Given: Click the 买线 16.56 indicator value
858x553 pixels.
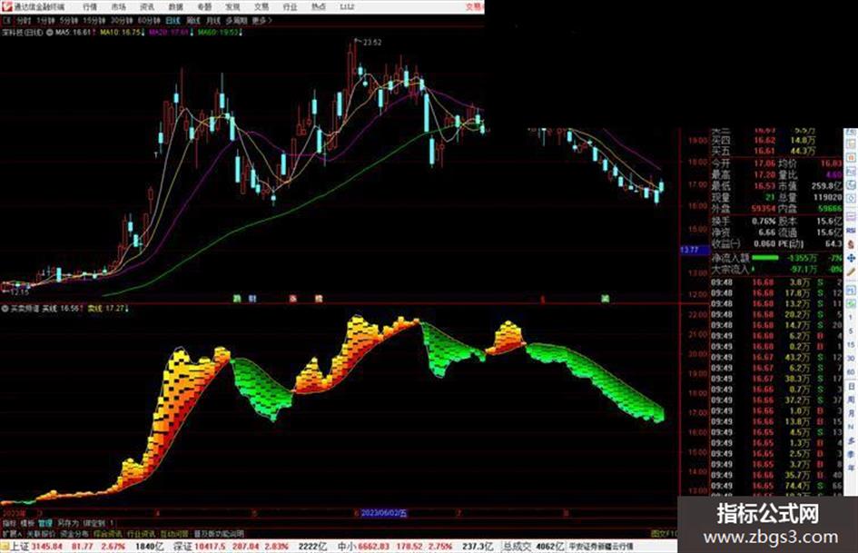Looking at the screenshot, I should pyautogui.click(x=63, y=309).
